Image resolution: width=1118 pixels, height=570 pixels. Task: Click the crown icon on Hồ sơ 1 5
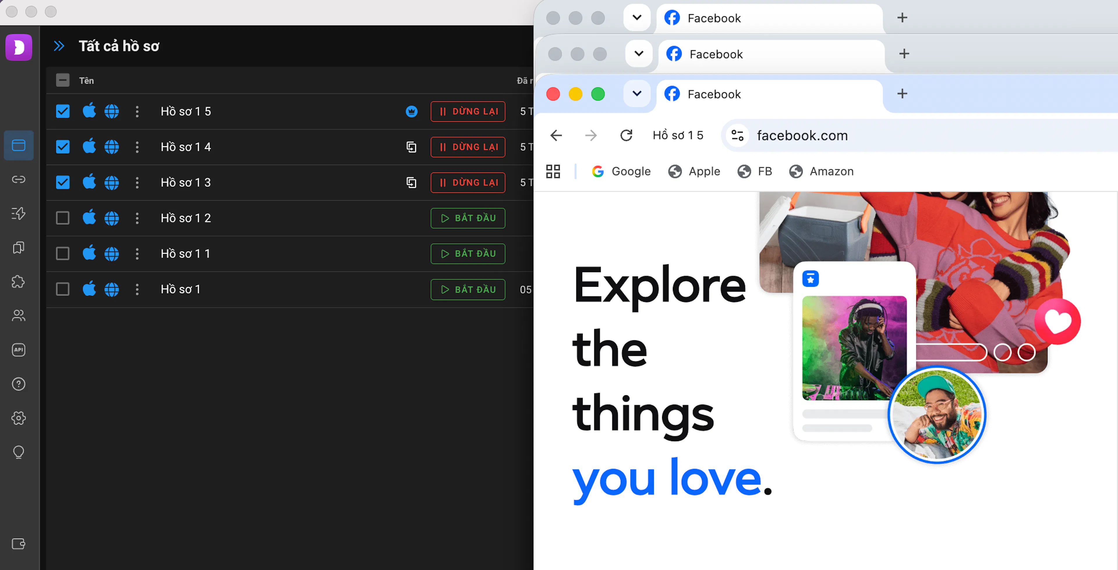[411, 111]
